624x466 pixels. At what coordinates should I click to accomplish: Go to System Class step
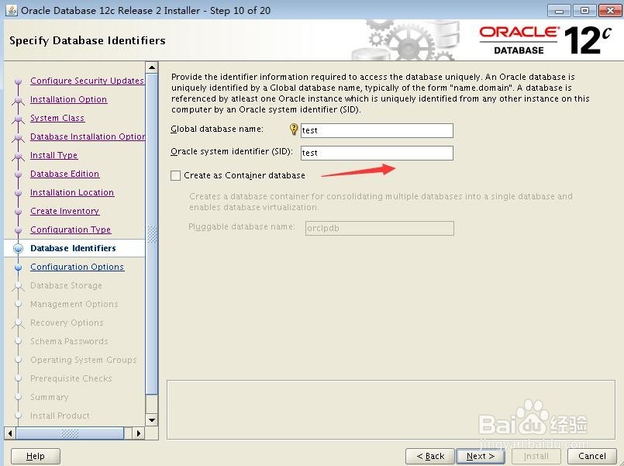pos(57,118)
